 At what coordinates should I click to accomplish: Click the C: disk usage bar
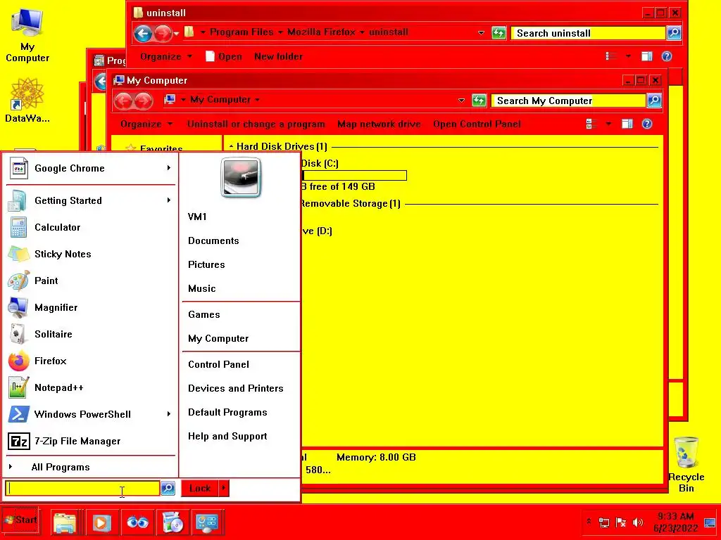pyautogui.click(x=354, y=175)
